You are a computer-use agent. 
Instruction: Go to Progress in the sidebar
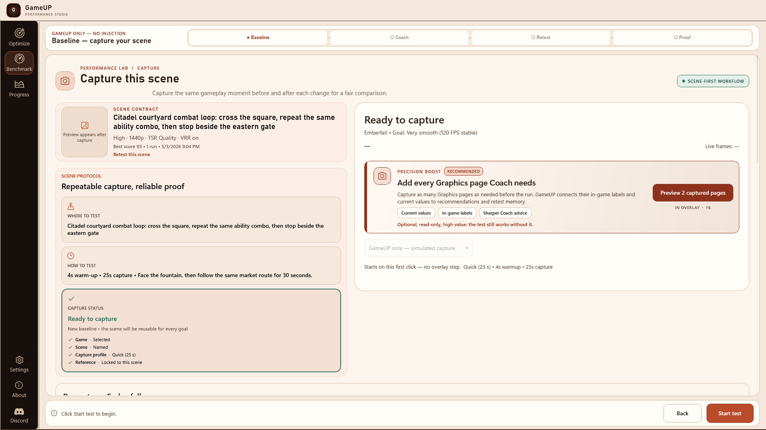click(19, 88)
